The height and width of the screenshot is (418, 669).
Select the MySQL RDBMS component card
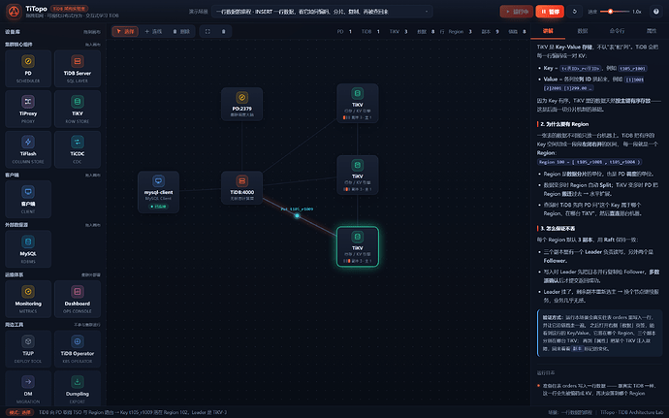pyautogui.click(x=28, y=249)
